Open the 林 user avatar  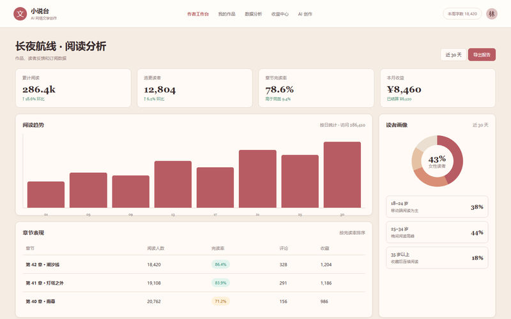491,13
